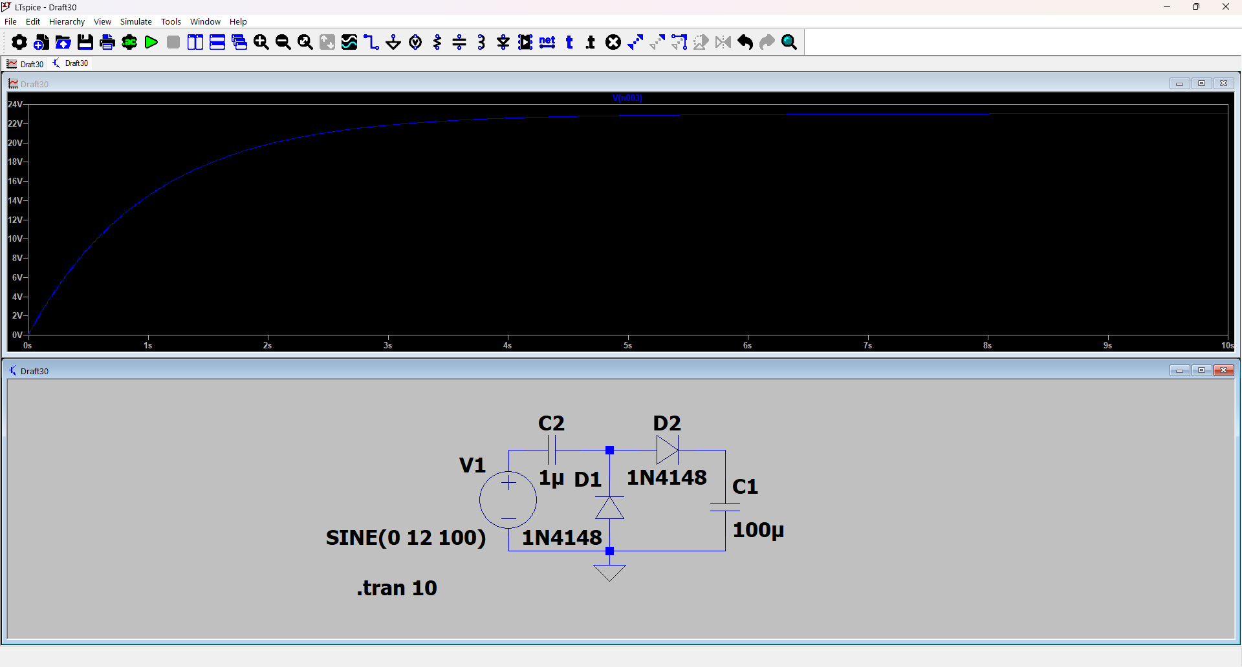Select the draw wire tool
The height and width of the screenshot is (667, 1242).
coord(371,43)
